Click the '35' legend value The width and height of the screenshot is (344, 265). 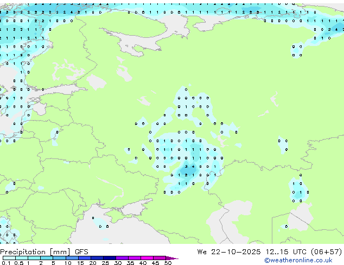pyautogui.click(x=130, y=263)
